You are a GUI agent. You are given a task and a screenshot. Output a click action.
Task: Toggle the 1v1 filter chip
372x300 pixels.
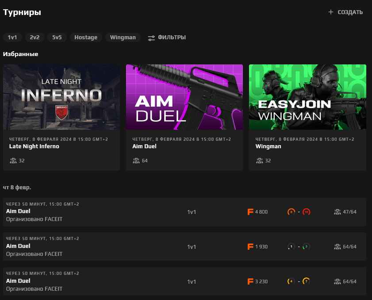12,37
